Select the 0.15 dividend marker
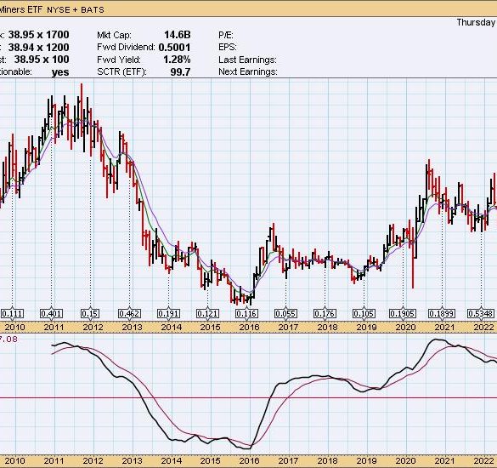The height and width of the screenshot is (468, 497). click(x=90, y=314)
